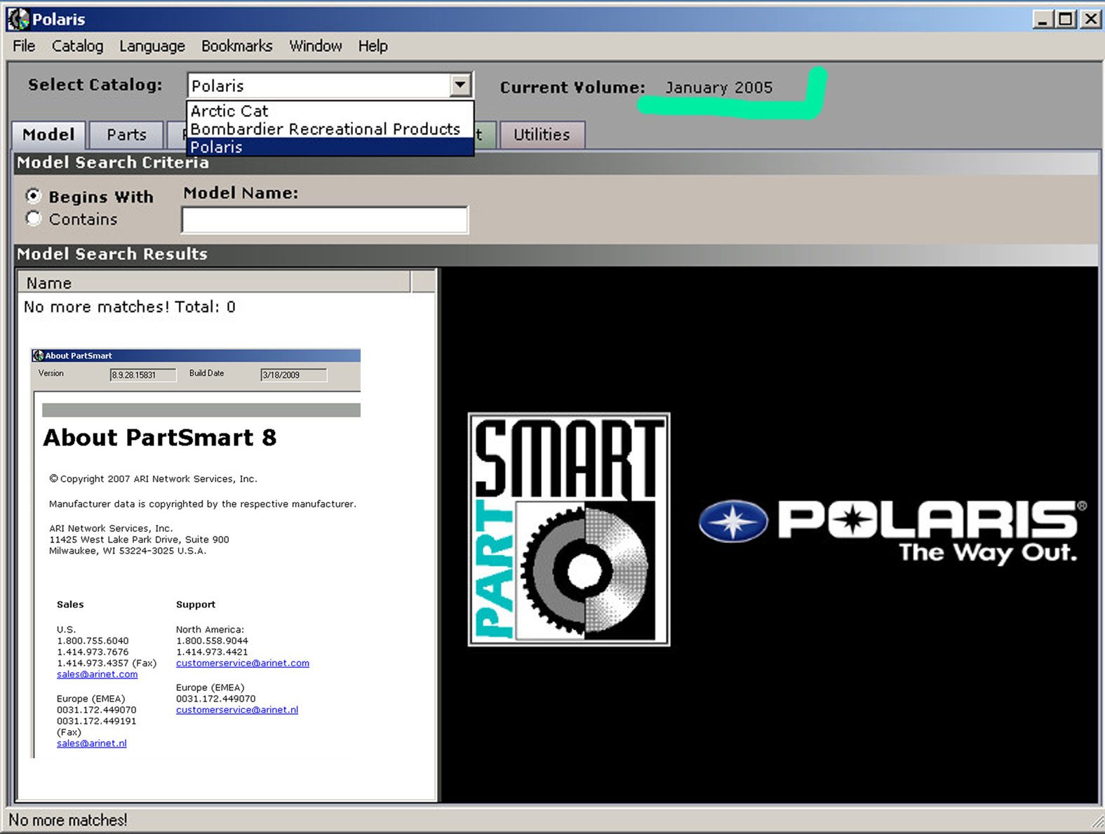Switch to the Parts tab
The width and height of the screenshot is (1105, 834).
tap(126, 135)
